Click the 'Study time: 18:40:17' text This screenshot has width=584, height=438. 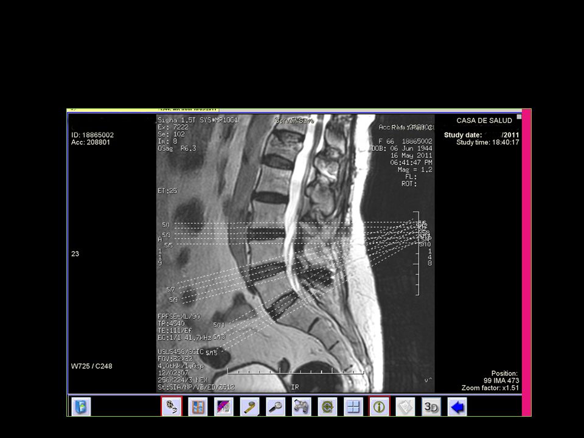[487, 142]
